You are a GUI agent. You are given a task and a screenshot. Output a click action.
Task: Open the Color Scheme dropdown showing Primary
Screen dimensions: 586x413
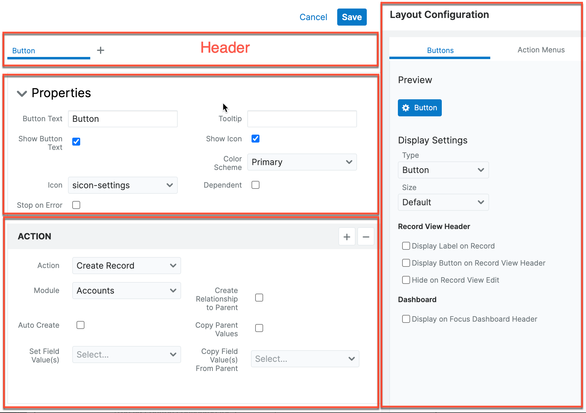coord(302,162)
